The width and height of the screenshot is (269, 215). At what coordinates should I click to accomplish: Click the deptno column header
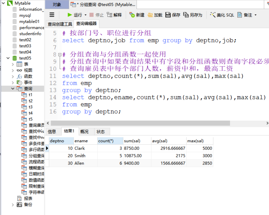(61, 141)
